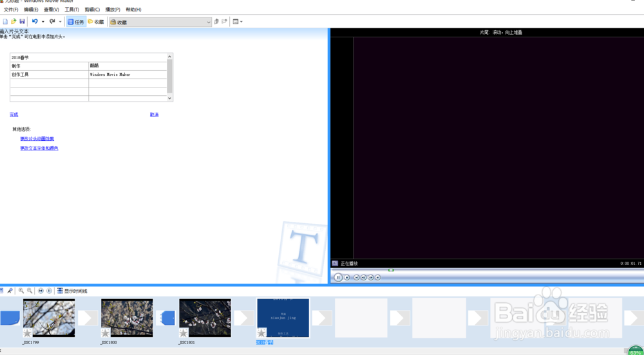Open the 播放(P) menu
The height and width of the screenshot is (355, 644).
coord(113,10)
